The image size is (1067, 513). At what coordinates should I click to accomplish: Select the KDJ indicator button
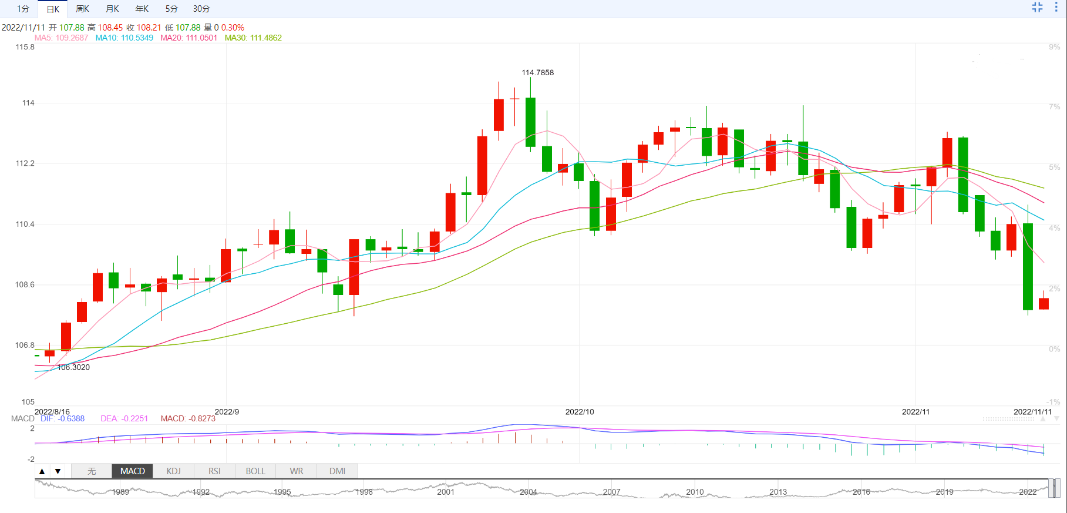174,471
